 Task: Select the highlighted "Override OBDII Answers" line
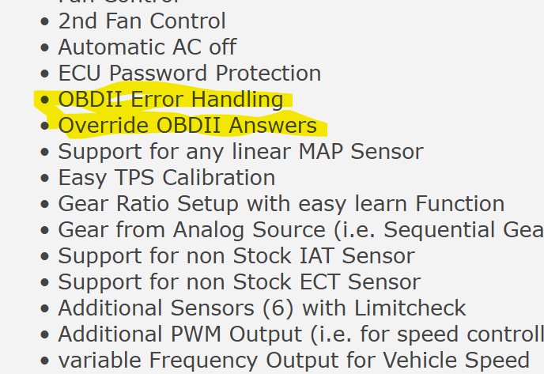pyautogui.click(x=187, y=126)
